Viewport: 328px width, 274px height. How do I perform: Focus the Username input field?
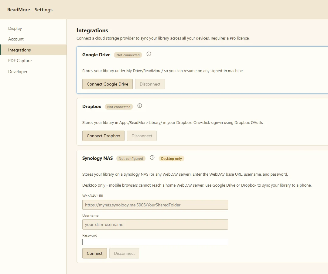coord(155,224)
